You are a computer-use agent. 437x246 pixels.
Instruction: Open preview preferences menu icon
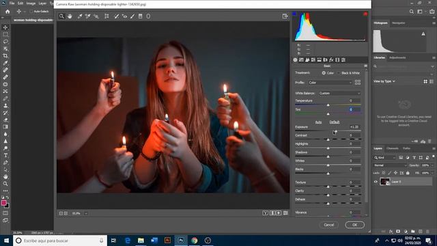pos(285,213)
